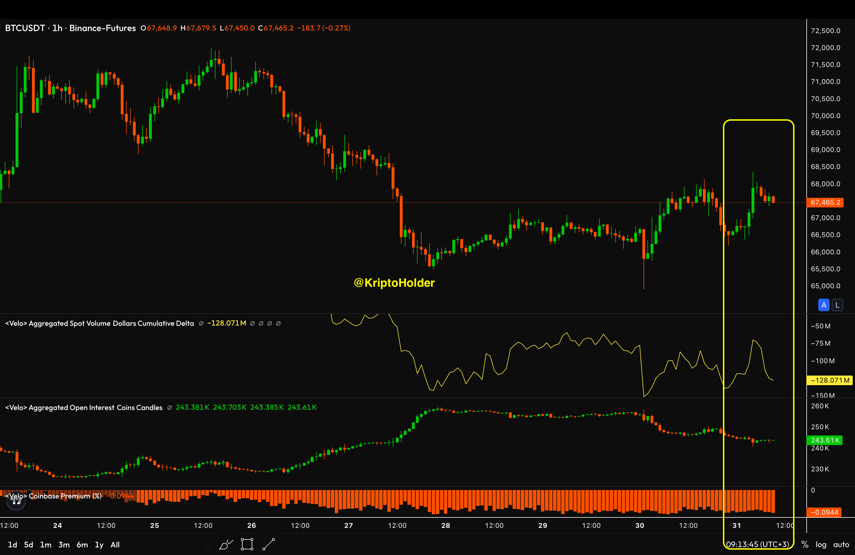855x555 pixels.
Task: Click the close value C67,465.2 in header
Action: pyautogui.click(x=276, y=28)
